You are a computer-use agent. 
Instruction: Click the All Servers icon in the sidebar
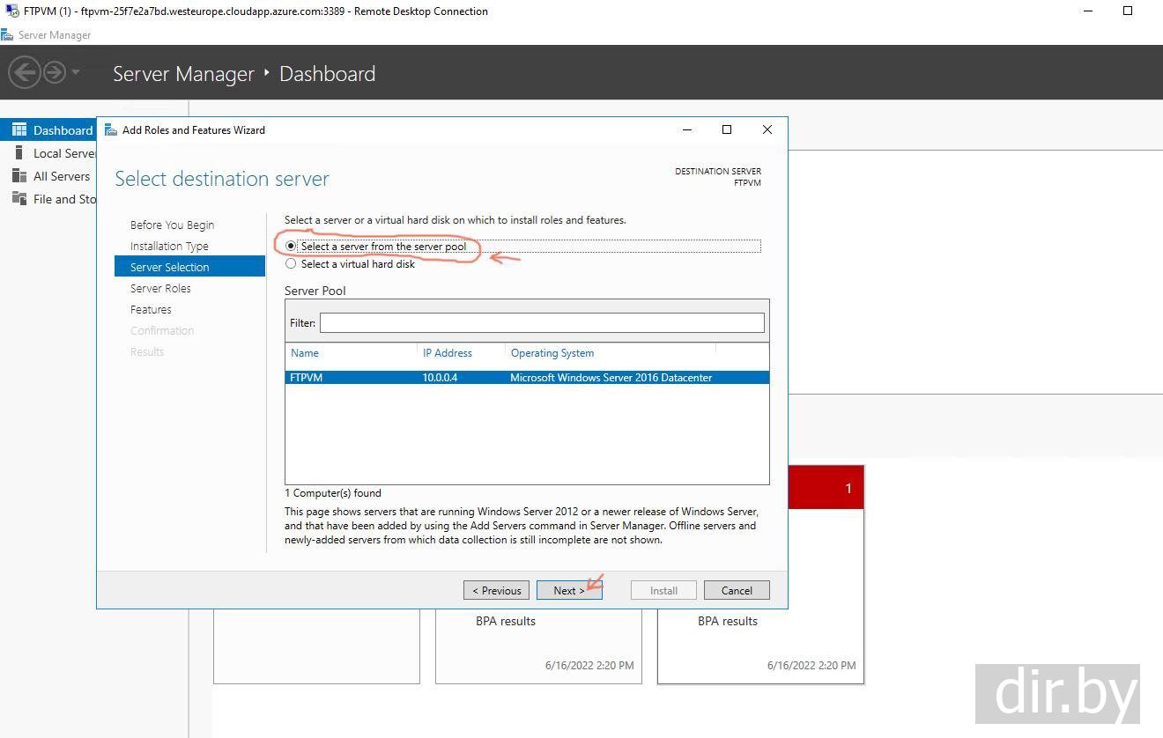19,176
